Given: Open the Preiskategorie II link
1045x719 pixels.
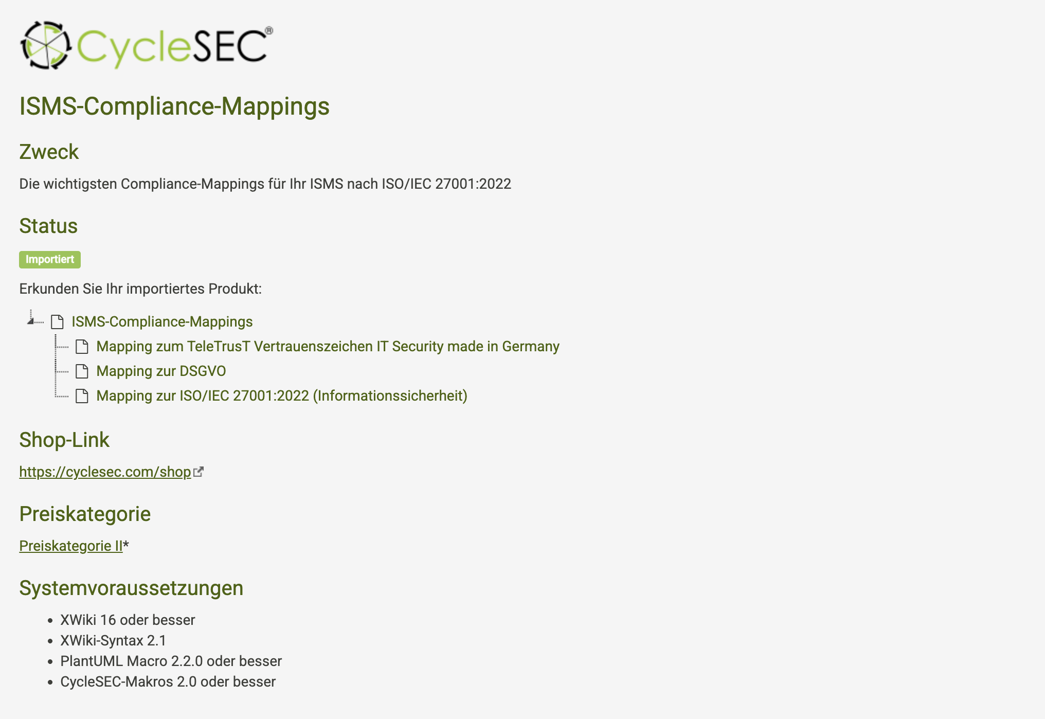Looking at the screenshot, I should [x=71, y=546].
